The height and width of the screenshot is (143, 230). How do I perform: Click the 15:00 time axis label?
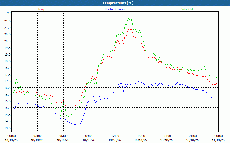click(x=141, y=136)
